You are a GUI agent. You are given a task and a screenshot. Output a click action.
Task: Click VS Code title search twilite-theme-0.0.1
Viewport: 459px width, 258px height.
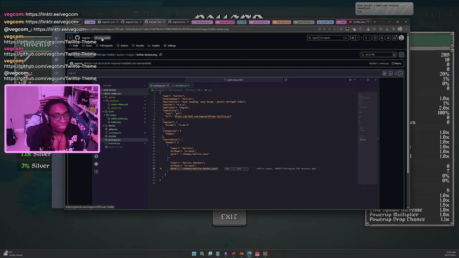[235, 80]
